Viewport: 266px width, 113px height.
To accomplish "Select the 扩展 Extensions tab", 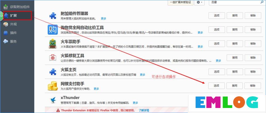I will 17,16.
